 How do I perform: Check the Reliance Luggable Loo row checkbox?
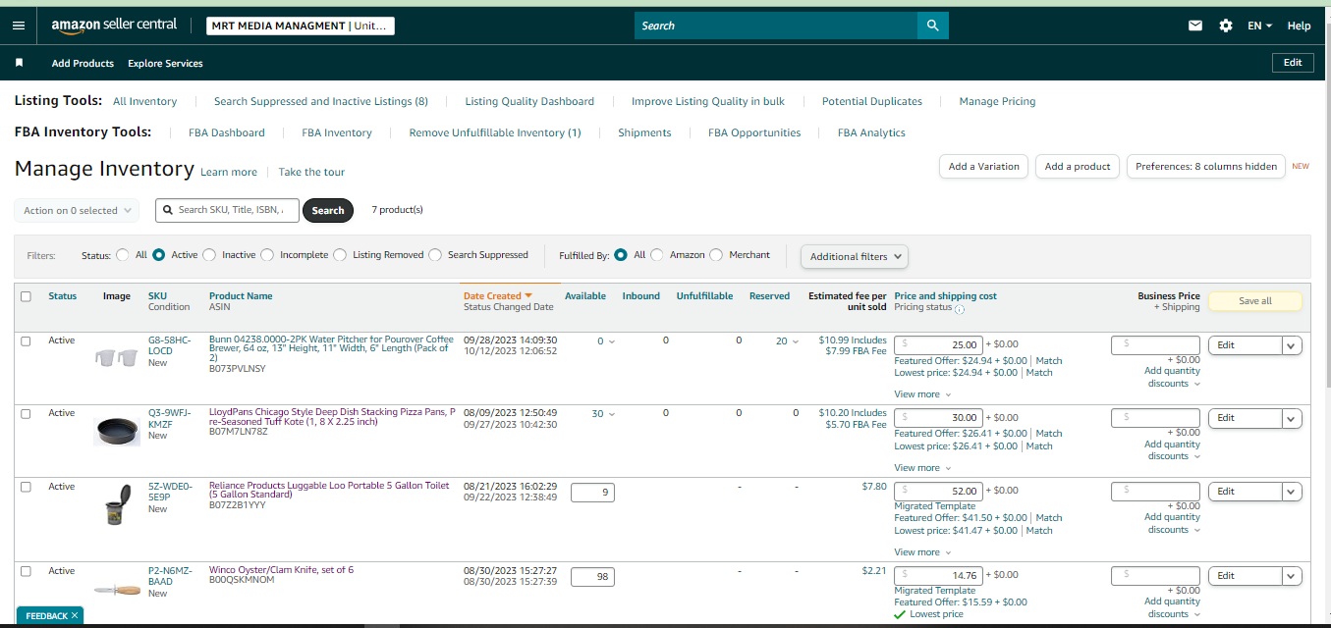point(26,487)
